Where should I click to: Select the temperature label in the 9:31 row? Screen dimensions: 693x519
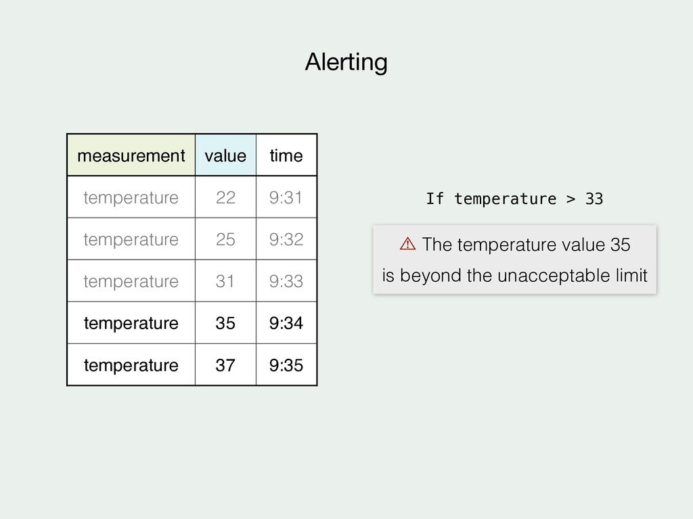tap(131, 197)
